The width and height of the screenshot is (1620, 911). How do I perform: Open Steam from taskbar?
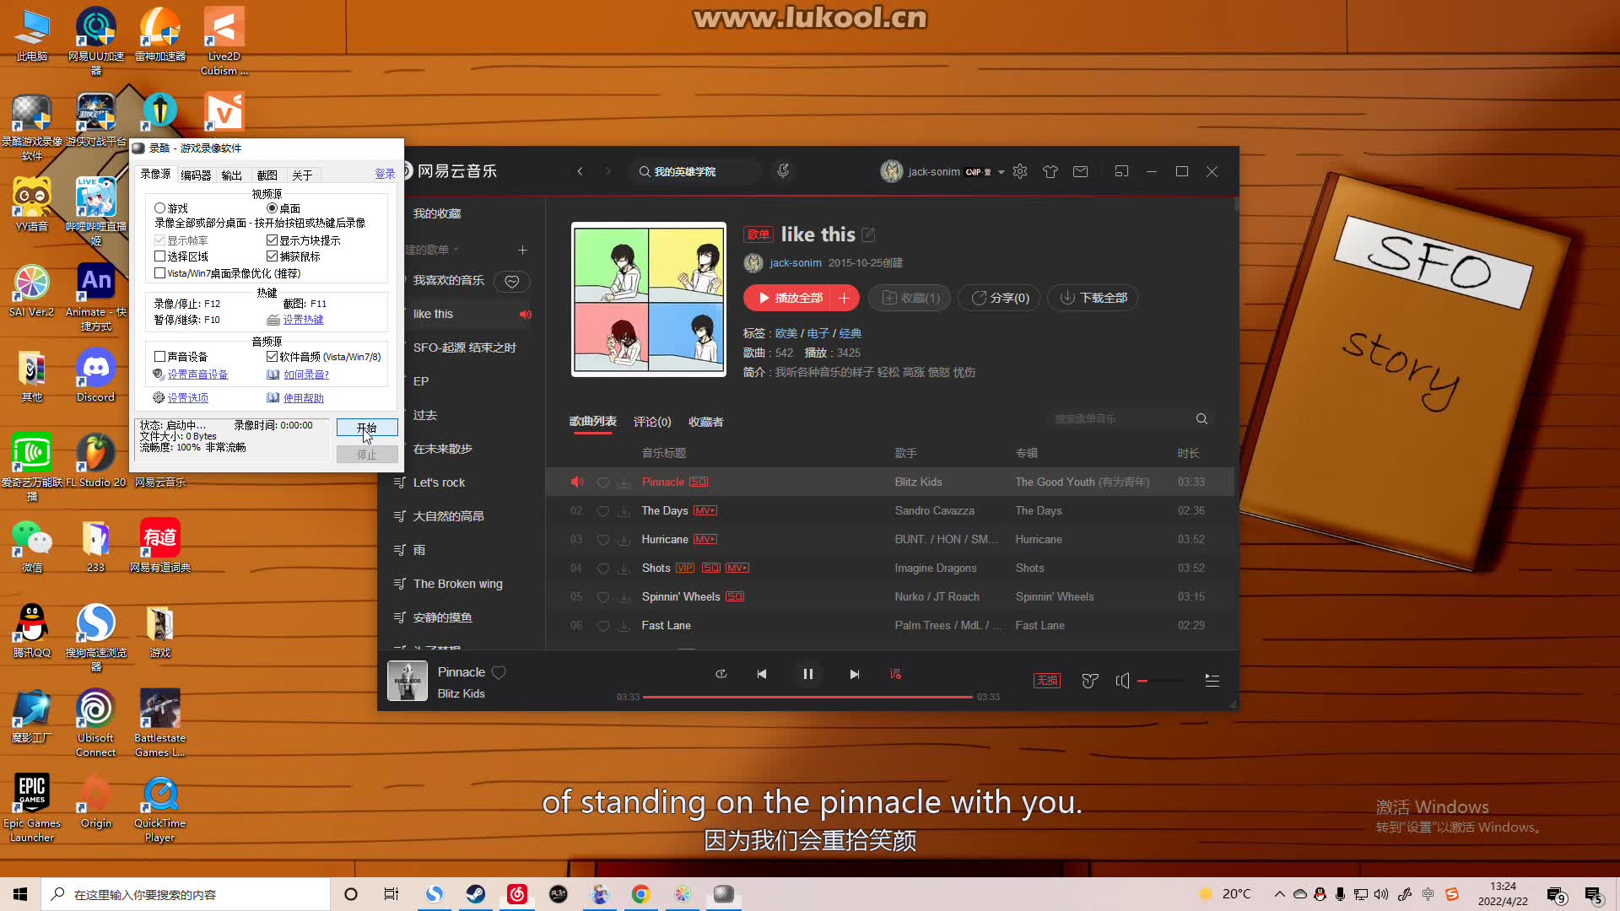click(476, 894)
